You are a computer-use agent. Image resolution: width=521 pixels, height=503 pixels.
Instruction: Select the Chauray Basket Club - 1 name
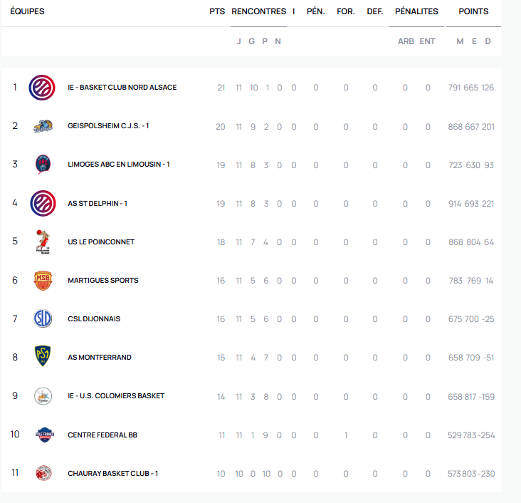(x=112, y=473)
